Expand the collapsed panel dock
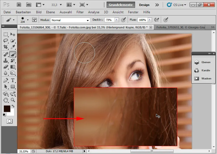217x154 pixels. [x=209, y=53]
